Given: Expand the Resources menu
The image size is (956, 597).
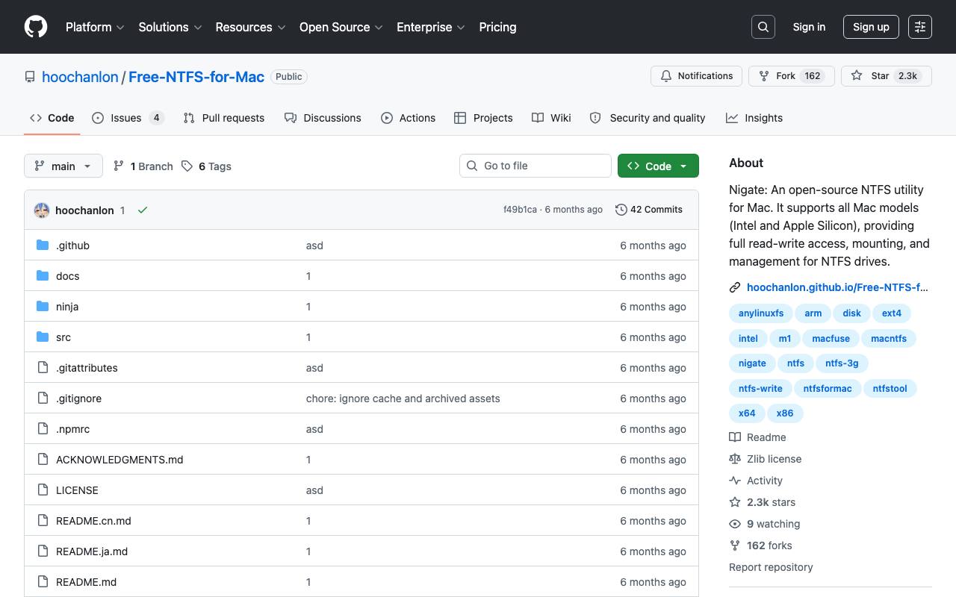Looking at the screenshot, I should [x=251, y=27].
